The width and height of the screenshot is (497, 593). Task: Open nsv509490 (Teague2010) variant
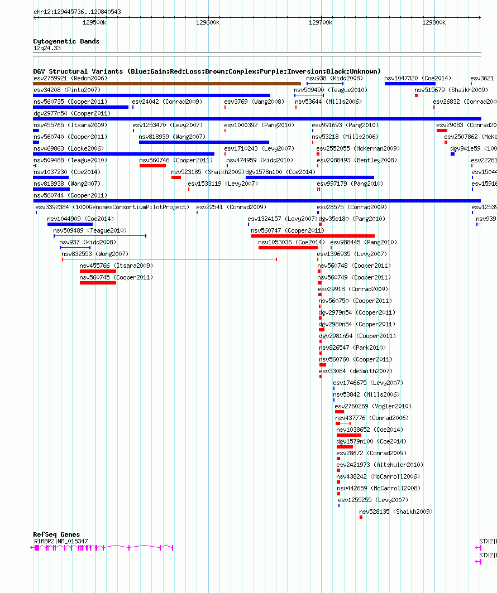(331, 90)
